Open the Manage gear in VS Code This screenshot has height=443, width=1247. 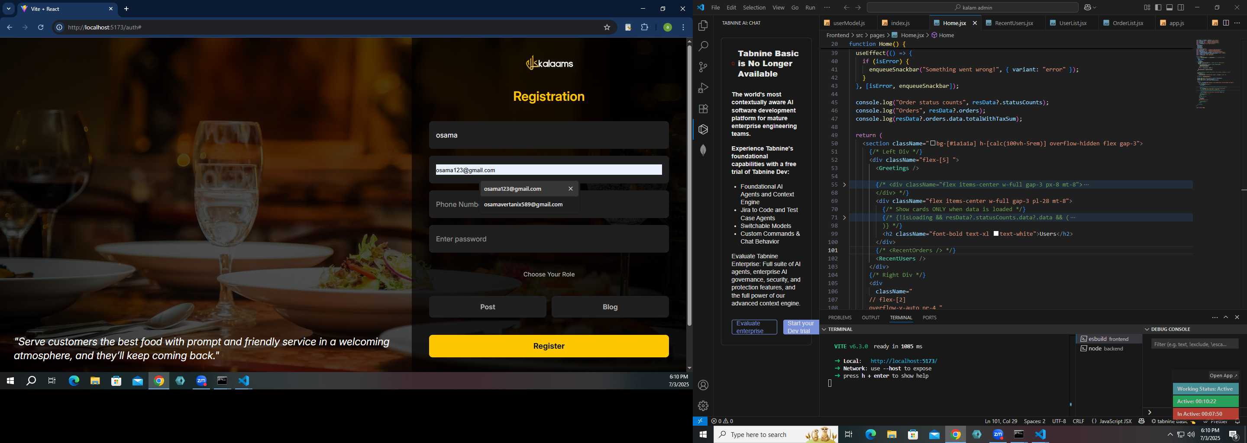[x=703, y=406]
